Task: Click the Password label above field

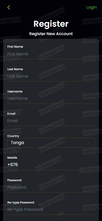Action: [14, 180]
